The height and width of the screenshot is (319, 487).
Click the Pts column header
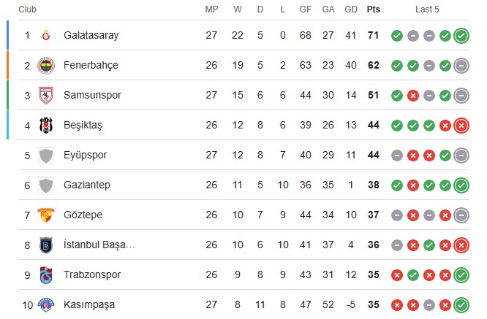coord(374,9)
